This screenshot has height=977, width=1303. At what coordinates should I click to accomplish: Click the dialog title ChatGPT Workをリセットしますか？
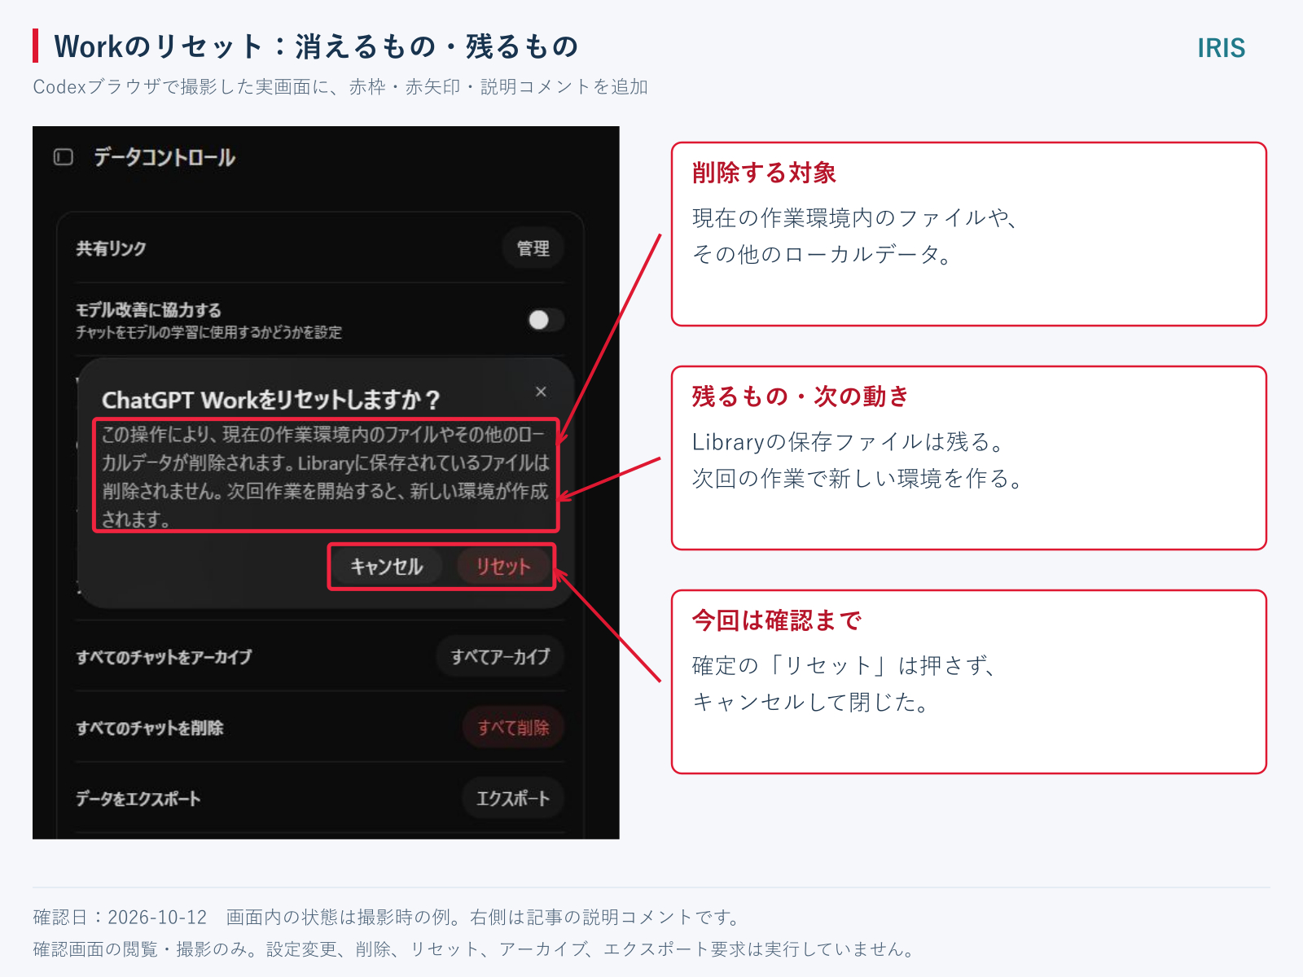click(270, 400)
